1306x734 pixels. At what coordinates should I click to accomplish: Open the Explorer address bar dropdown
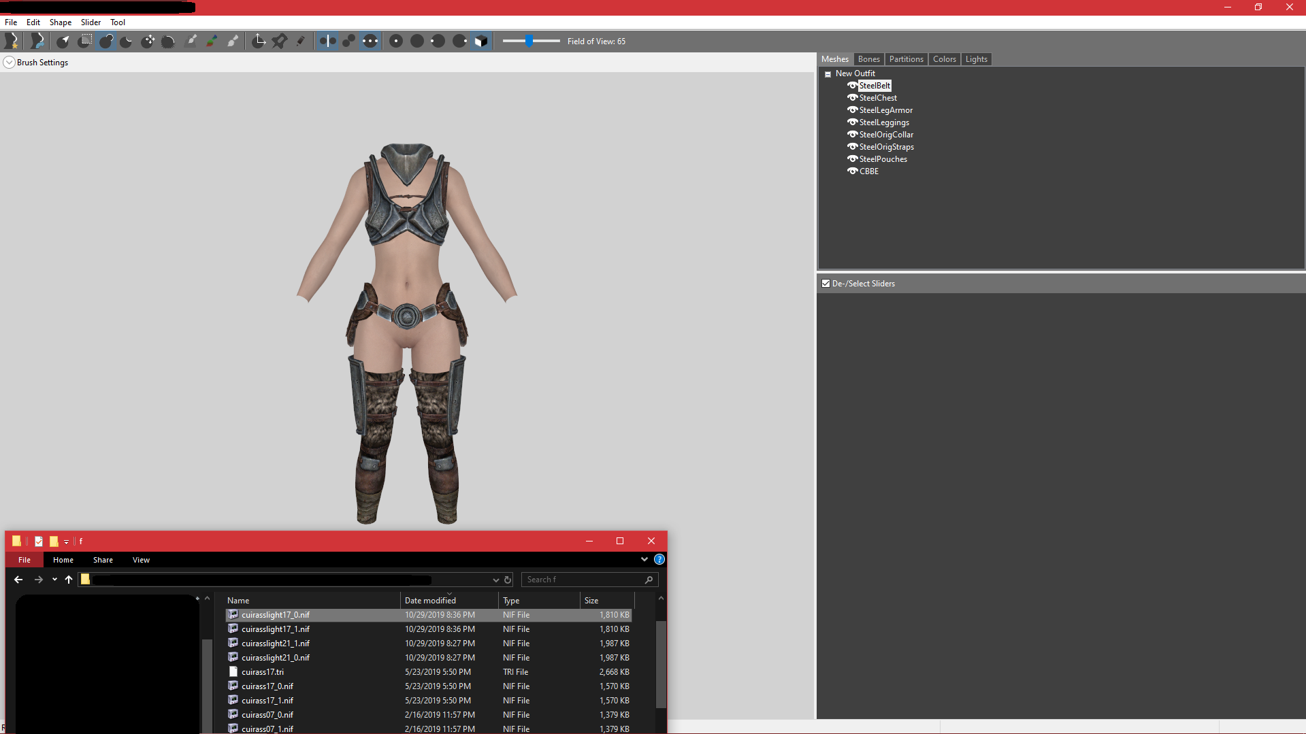pyautogui.click(x=495, y=580)
